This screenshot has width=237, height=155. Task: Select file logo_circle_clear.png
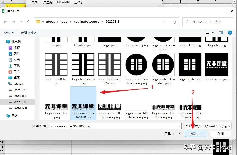coord(163,44)
